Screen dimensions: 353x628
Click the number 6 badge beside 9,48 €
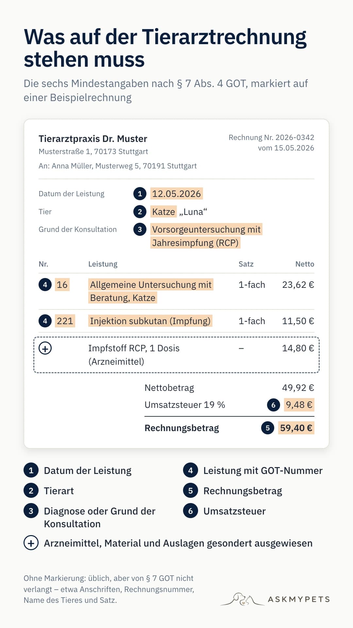(x=274, y=405)
